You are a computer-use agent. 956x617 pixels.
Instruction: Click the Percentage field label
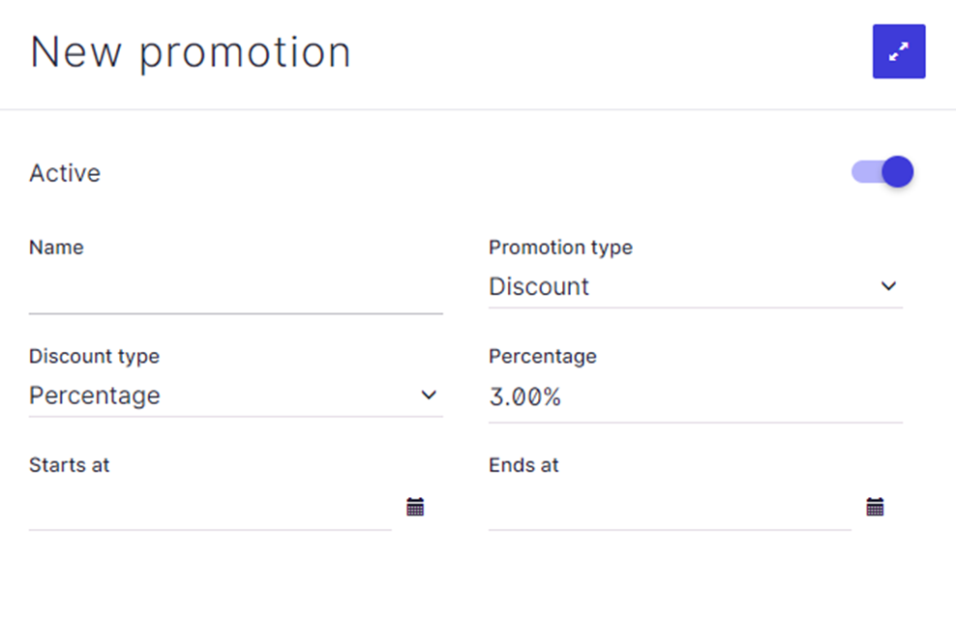point(542,356)
